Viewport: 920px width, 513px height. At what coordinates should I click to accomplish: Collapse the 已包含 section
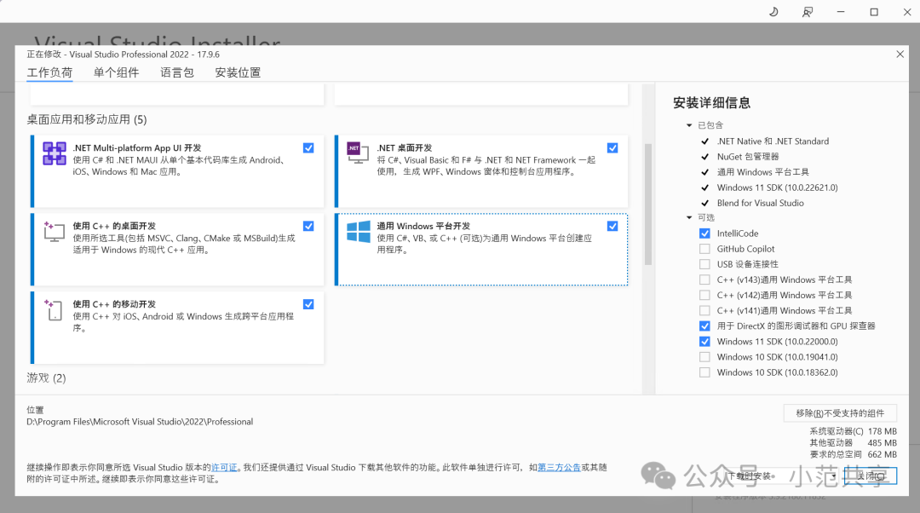pos(689,124)
